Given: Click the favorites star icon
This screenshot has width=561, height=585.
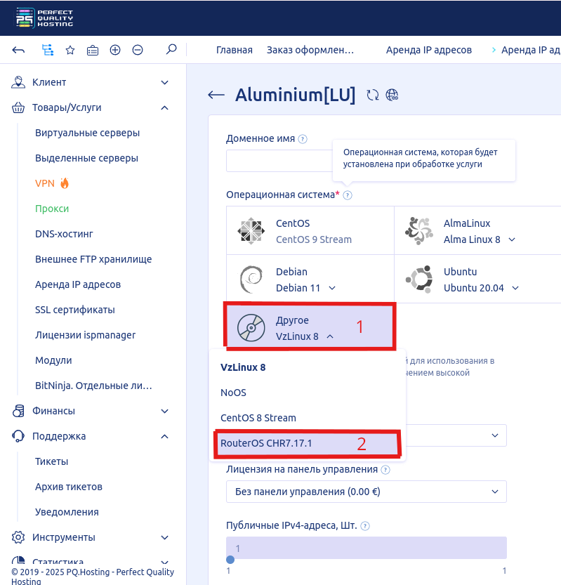Looking at the screenshot, I should tap(70, 50).
